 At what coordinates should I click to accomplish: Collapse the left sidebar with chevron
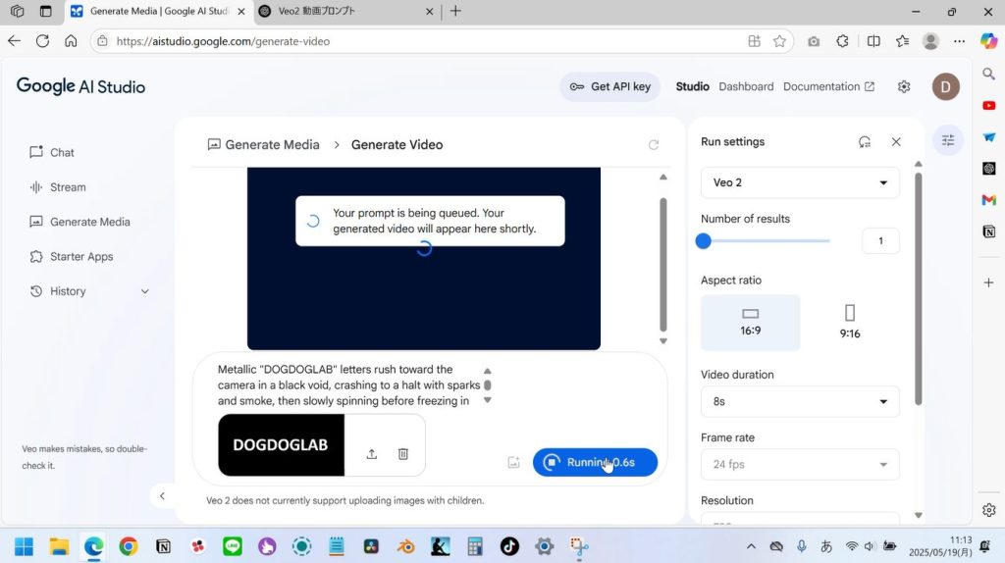click(163, 496)
